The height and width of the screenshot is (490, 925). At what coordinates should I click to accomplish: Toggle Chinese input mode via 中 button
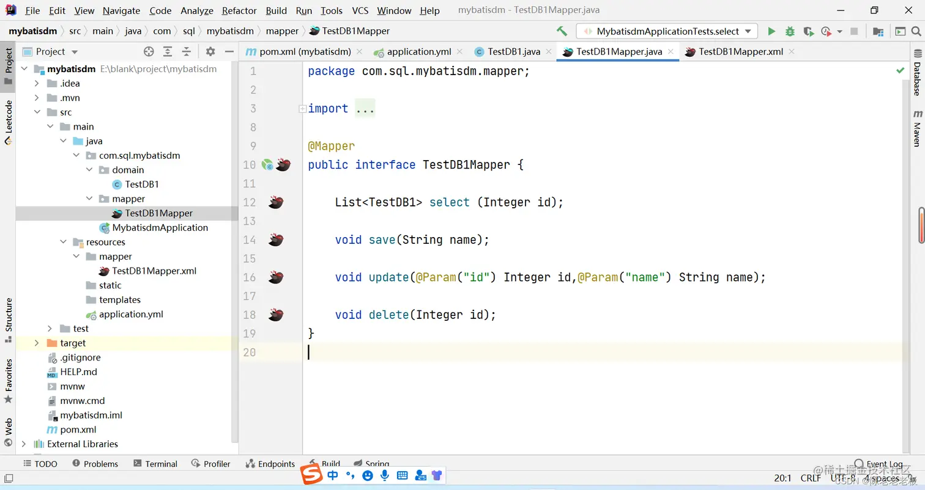(x=333, y=475)
